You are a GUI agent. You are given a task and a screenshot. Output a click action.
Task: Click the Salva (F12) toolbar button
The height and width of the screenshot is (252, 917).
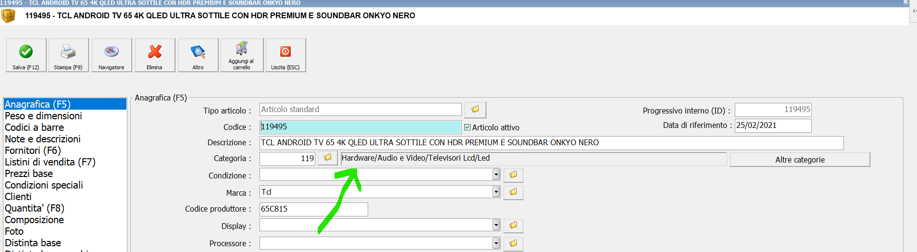[26, 55]
